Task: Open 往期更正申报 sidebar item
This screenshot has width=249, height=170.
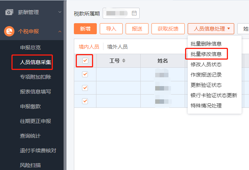Action: click(35, 121)
